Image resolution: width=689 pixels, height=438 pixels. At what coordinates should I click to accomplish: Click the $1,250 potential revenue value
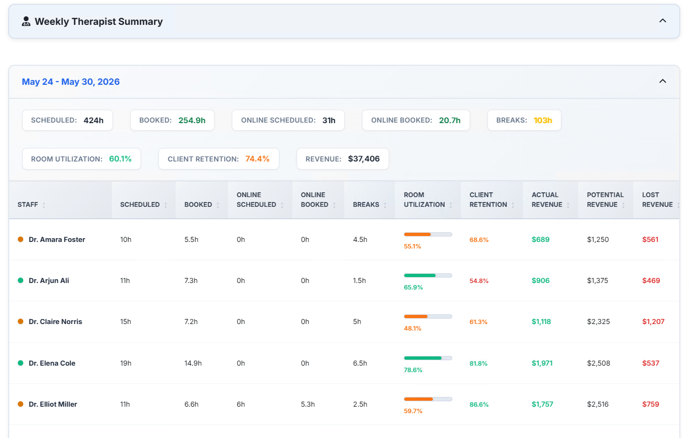(x=598, y=239)
